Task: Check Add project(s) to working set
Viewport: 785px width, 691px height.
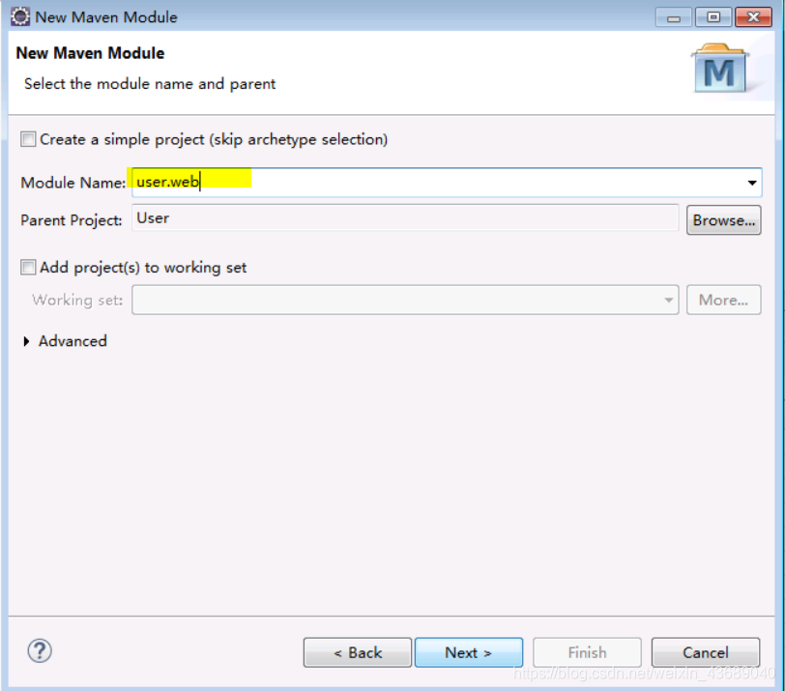Action: click(28, 267)
